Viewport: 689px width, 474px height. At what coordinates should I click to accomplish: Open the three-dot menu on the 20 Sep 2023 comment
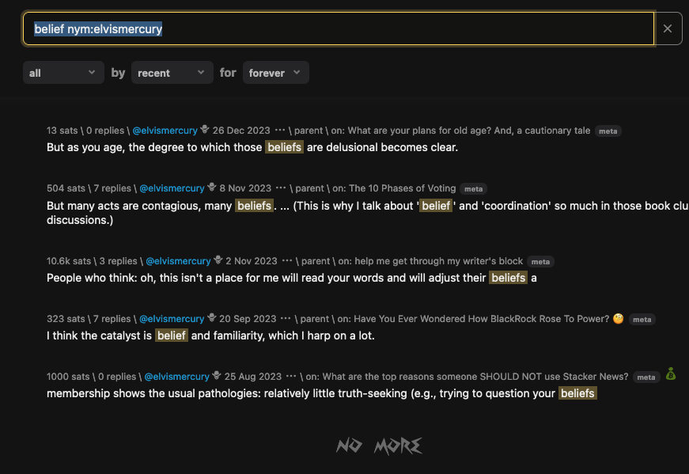coord(286,319)
